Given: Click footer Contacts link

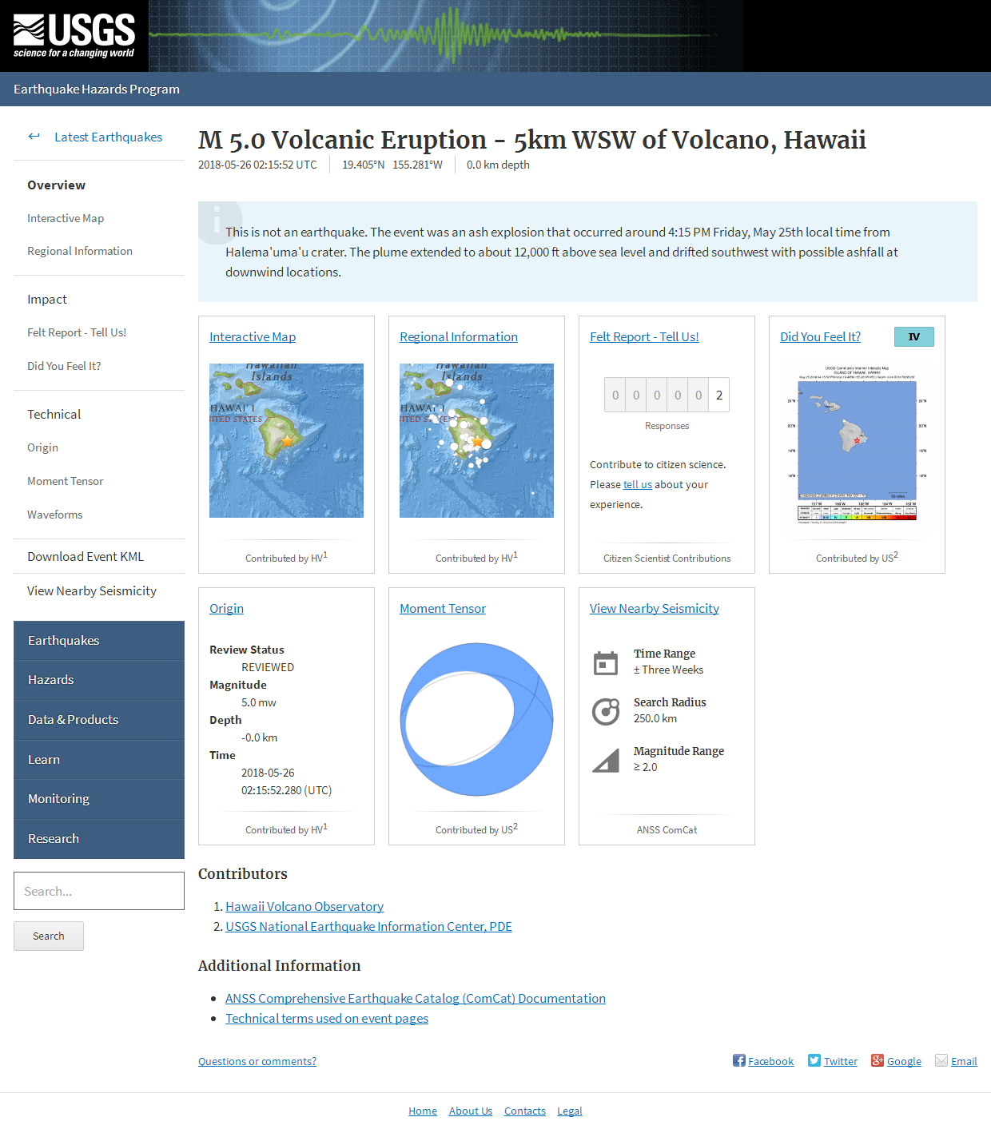Looking at the screenshot, I should coord(525,1111).
